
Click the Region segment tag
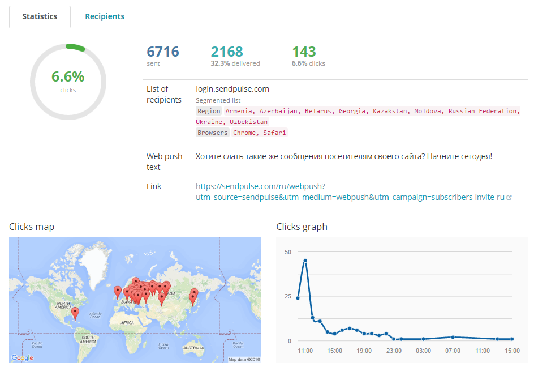pyautogui.click(x=209, y=111)
